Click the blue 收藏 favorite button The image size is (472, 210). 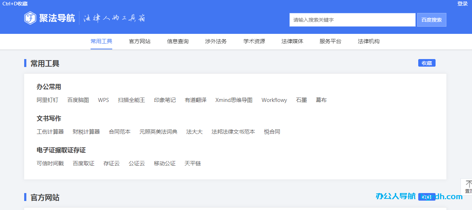click(x=427, y=63)
